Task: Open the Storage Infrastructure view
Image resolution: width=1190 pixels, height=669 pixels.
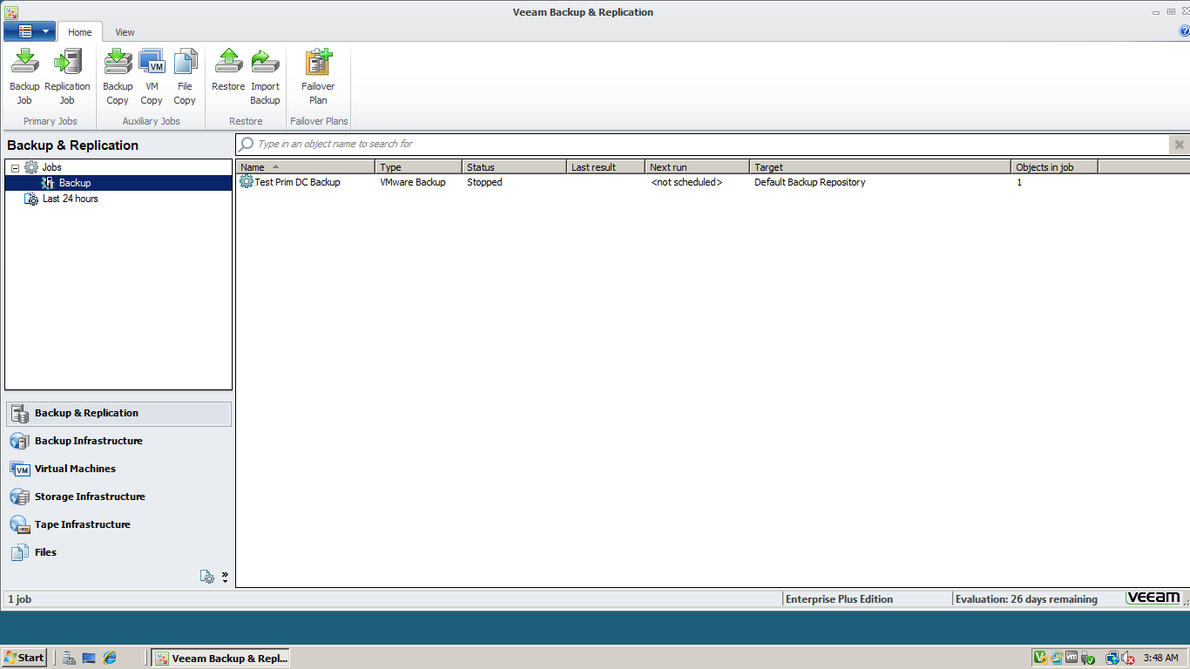Action: (118, 497)
